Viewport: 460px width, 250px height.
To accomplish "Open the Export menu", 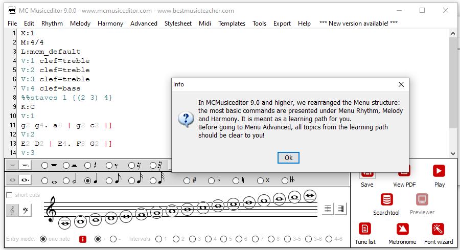I will tap(282, 24).
